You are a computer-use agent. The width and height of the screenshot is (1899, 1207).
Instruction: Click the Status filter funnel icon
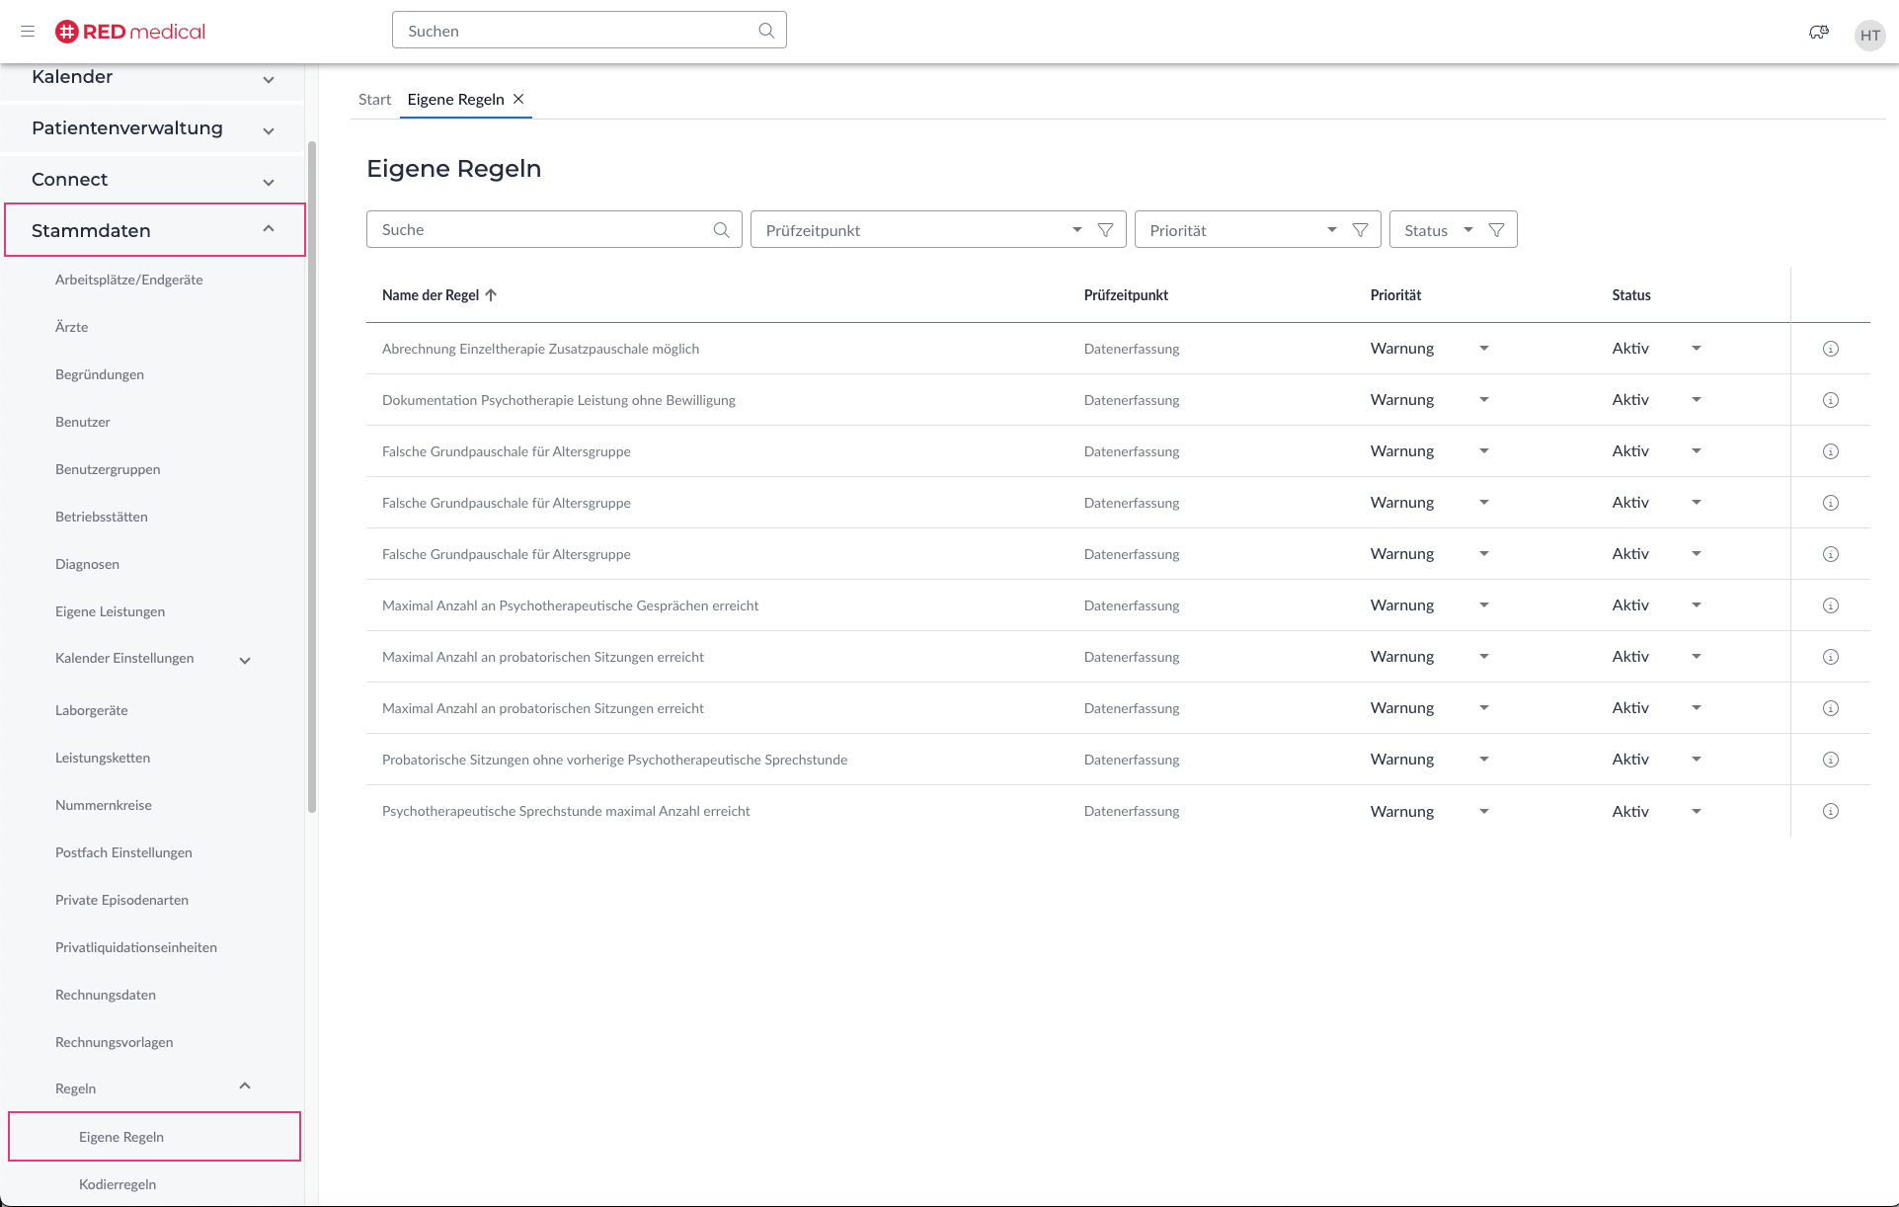click(1496, 230)
